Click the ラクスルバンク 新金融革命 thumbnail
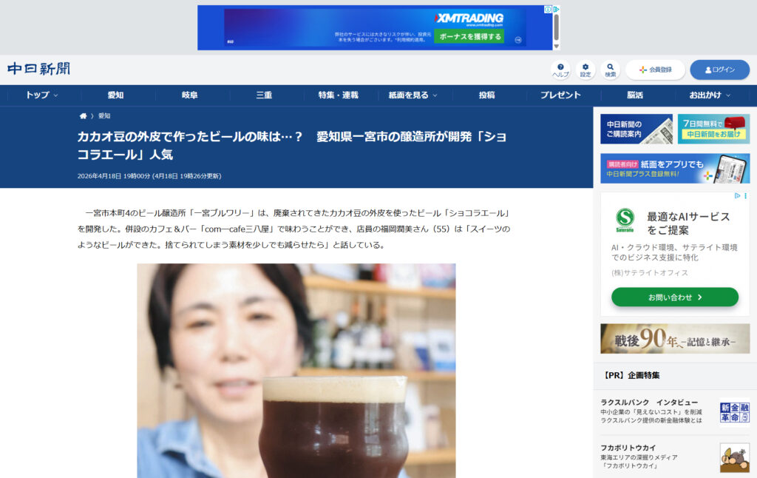The image size is (757, 478). coord(734,412)
